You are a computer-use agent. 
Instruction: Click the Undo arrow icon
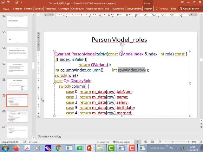(9, 2)
